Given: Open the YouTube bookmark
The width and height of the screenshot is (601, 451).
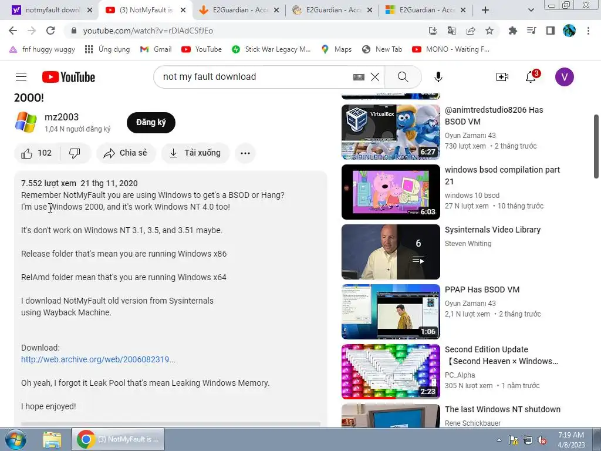Looking at the screenshot, I should point(202,49).
